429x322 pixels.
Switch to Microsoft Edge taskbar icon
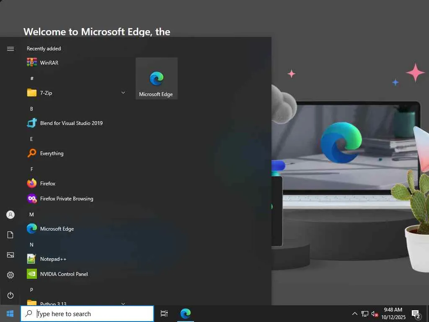point(186,314)
